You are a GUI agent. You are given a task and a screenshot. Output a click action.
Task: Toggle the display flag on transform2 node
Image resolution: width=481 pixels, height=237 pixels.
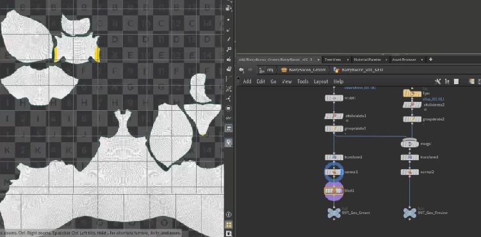(341, 158)
